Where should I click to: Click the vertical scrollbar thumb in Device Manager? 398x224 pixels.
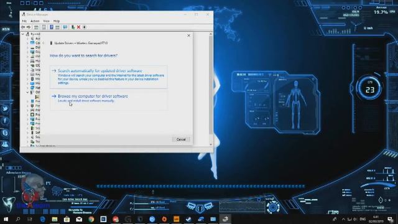(x=211, y=85)
